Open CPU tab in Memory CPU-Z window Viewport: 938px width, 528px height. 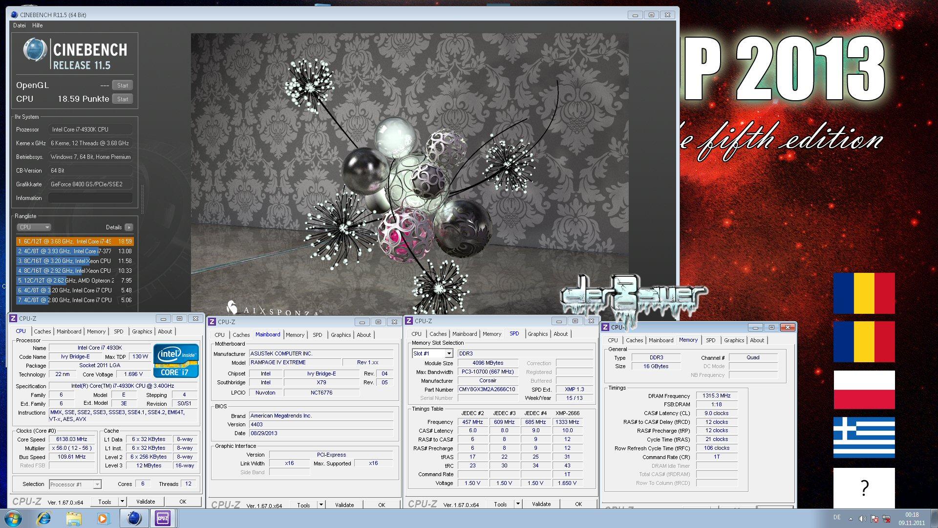pos(613,340)
